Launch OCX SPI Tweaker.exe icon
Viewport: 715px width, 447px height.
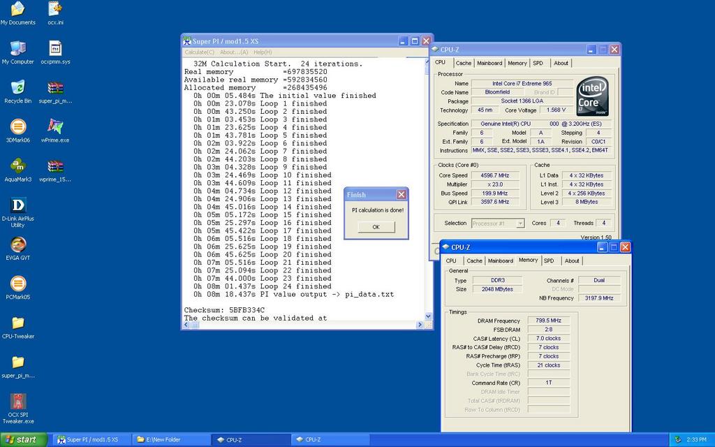click(17, 402)
